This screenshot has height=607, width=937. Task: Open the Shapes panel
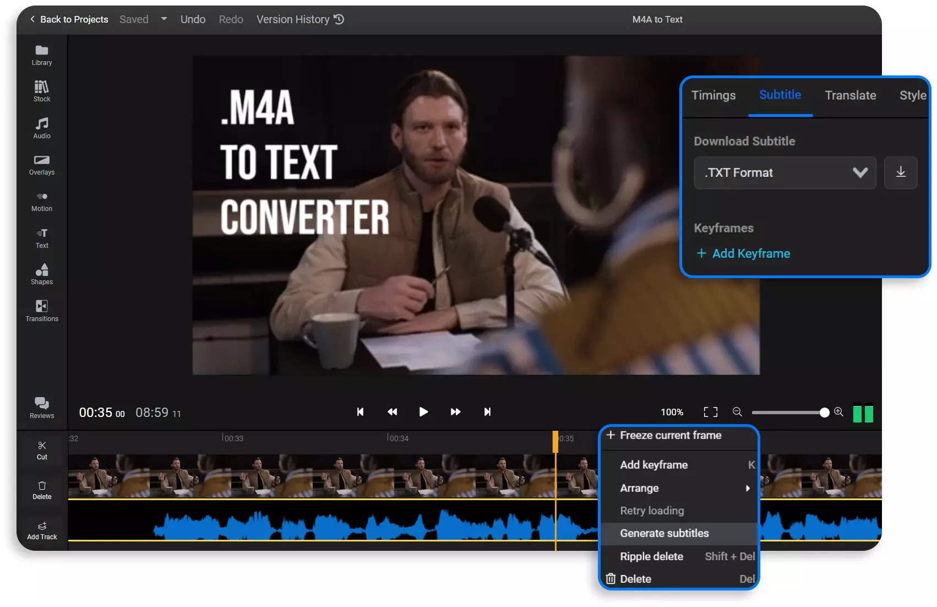pyautogui.click(x=41, y=274)
